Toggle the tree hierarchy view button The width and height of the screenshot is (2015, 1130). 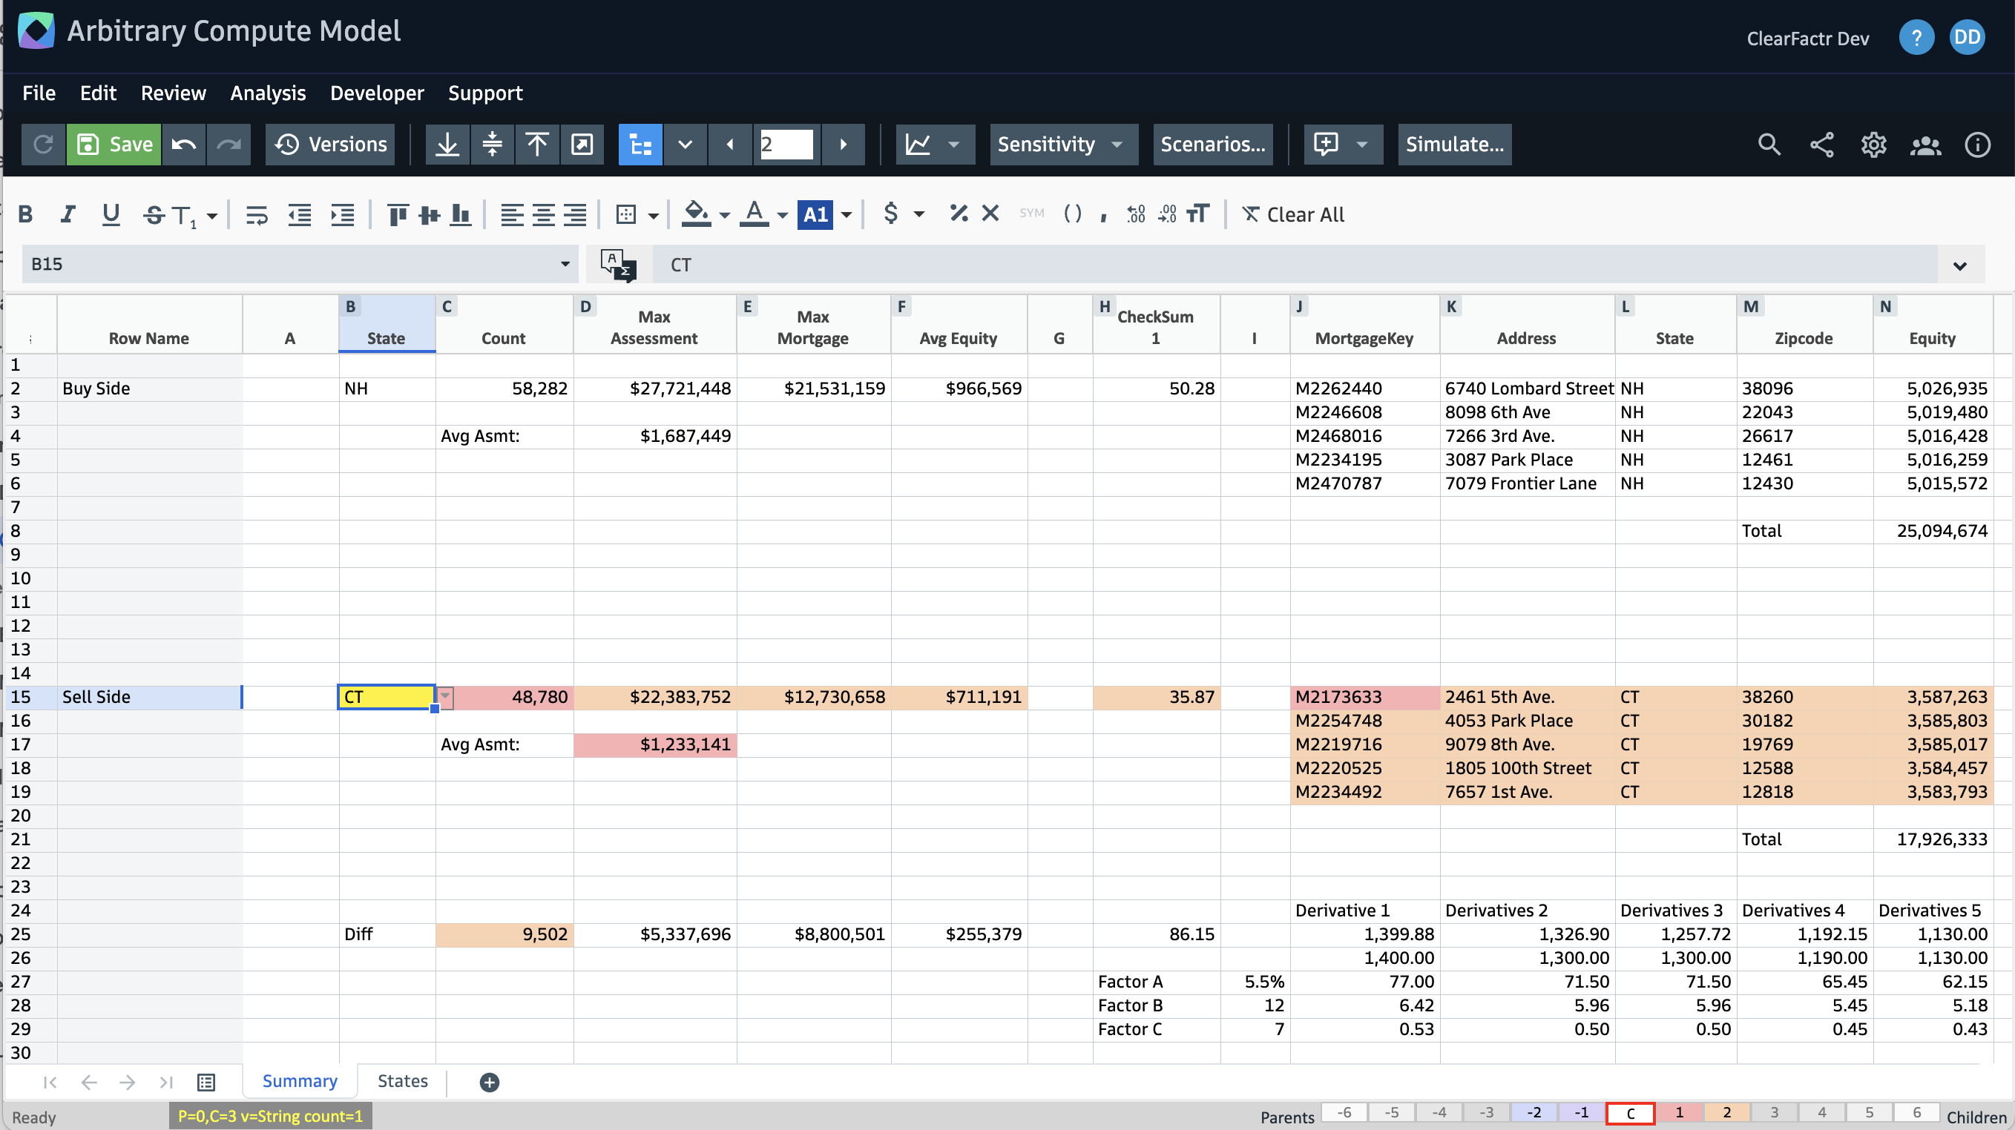tap(641, 145)
